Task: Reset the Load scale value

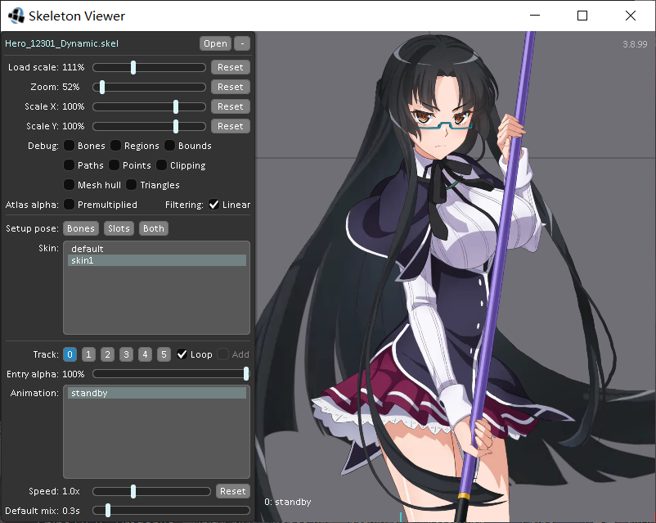Action: pos(230,67)
